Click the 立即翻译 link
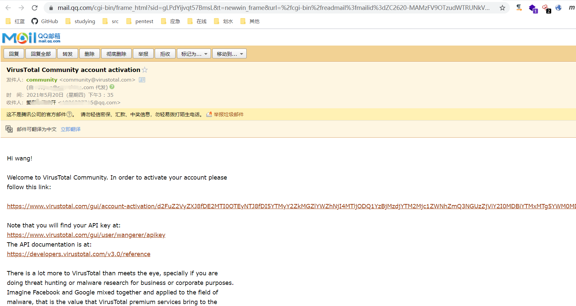The width and height of the screenshot is (576, 306). tap(70, 129)
